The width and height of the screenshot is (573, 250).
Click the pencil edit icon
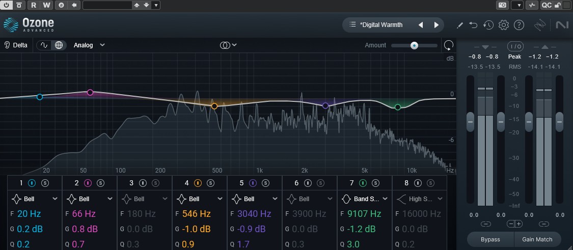pos(460,25)
